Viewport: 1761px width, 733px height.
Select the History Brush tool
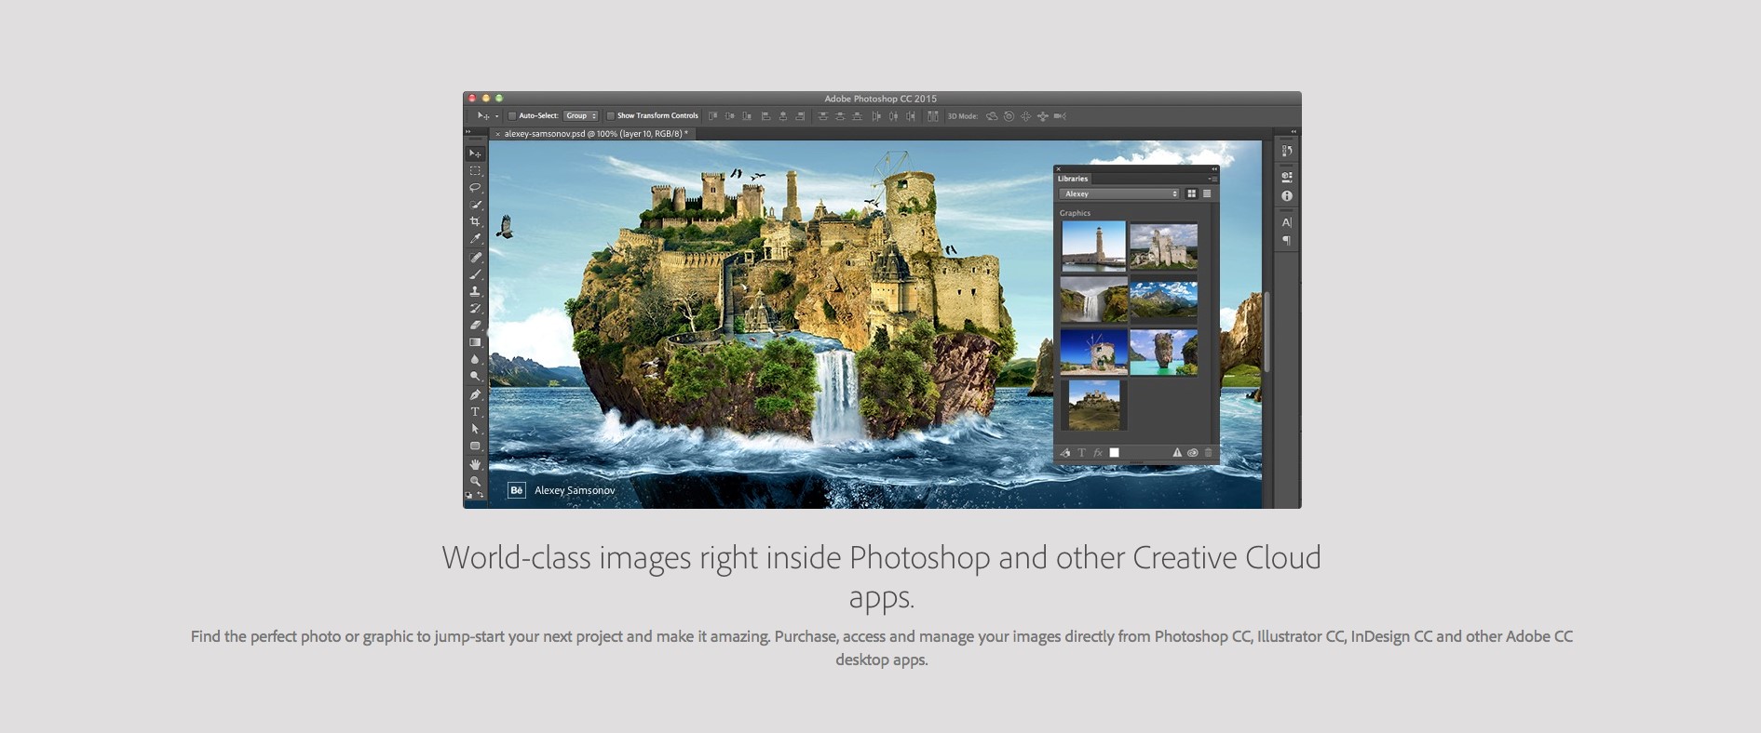(475, 308)
